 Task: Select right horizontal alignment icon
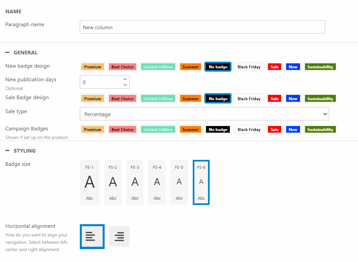pos(119,236)
